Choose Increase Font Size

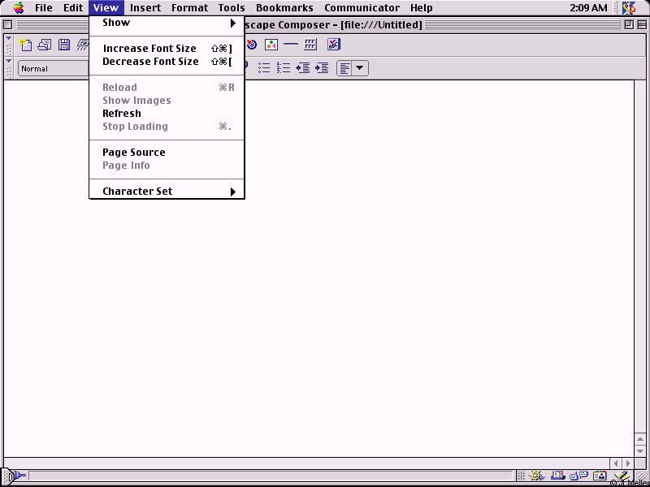(x=167, y=49)
